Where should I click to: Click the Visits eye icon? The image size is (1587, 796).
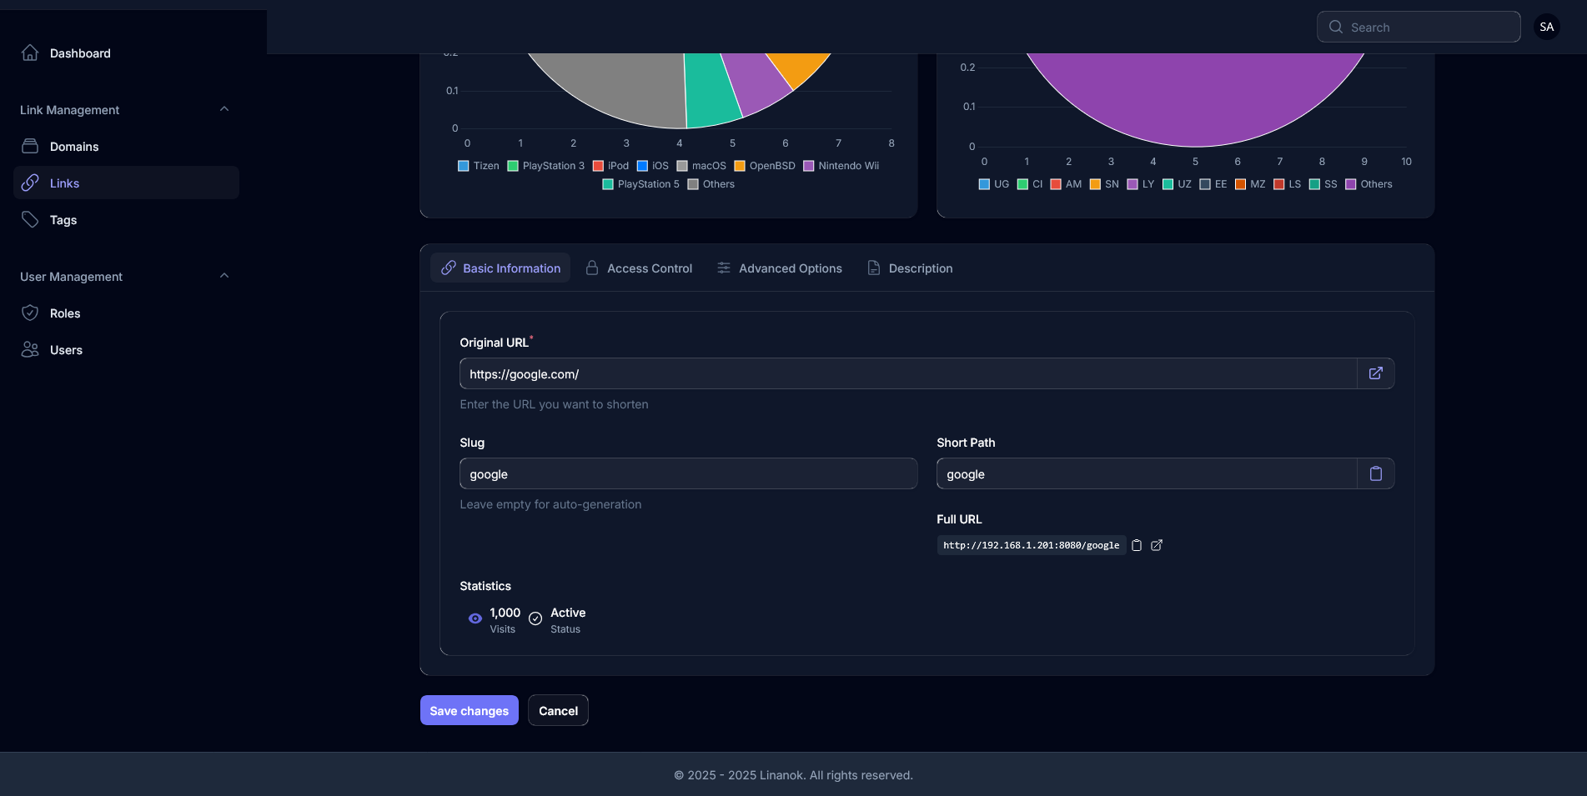(475, 618)
